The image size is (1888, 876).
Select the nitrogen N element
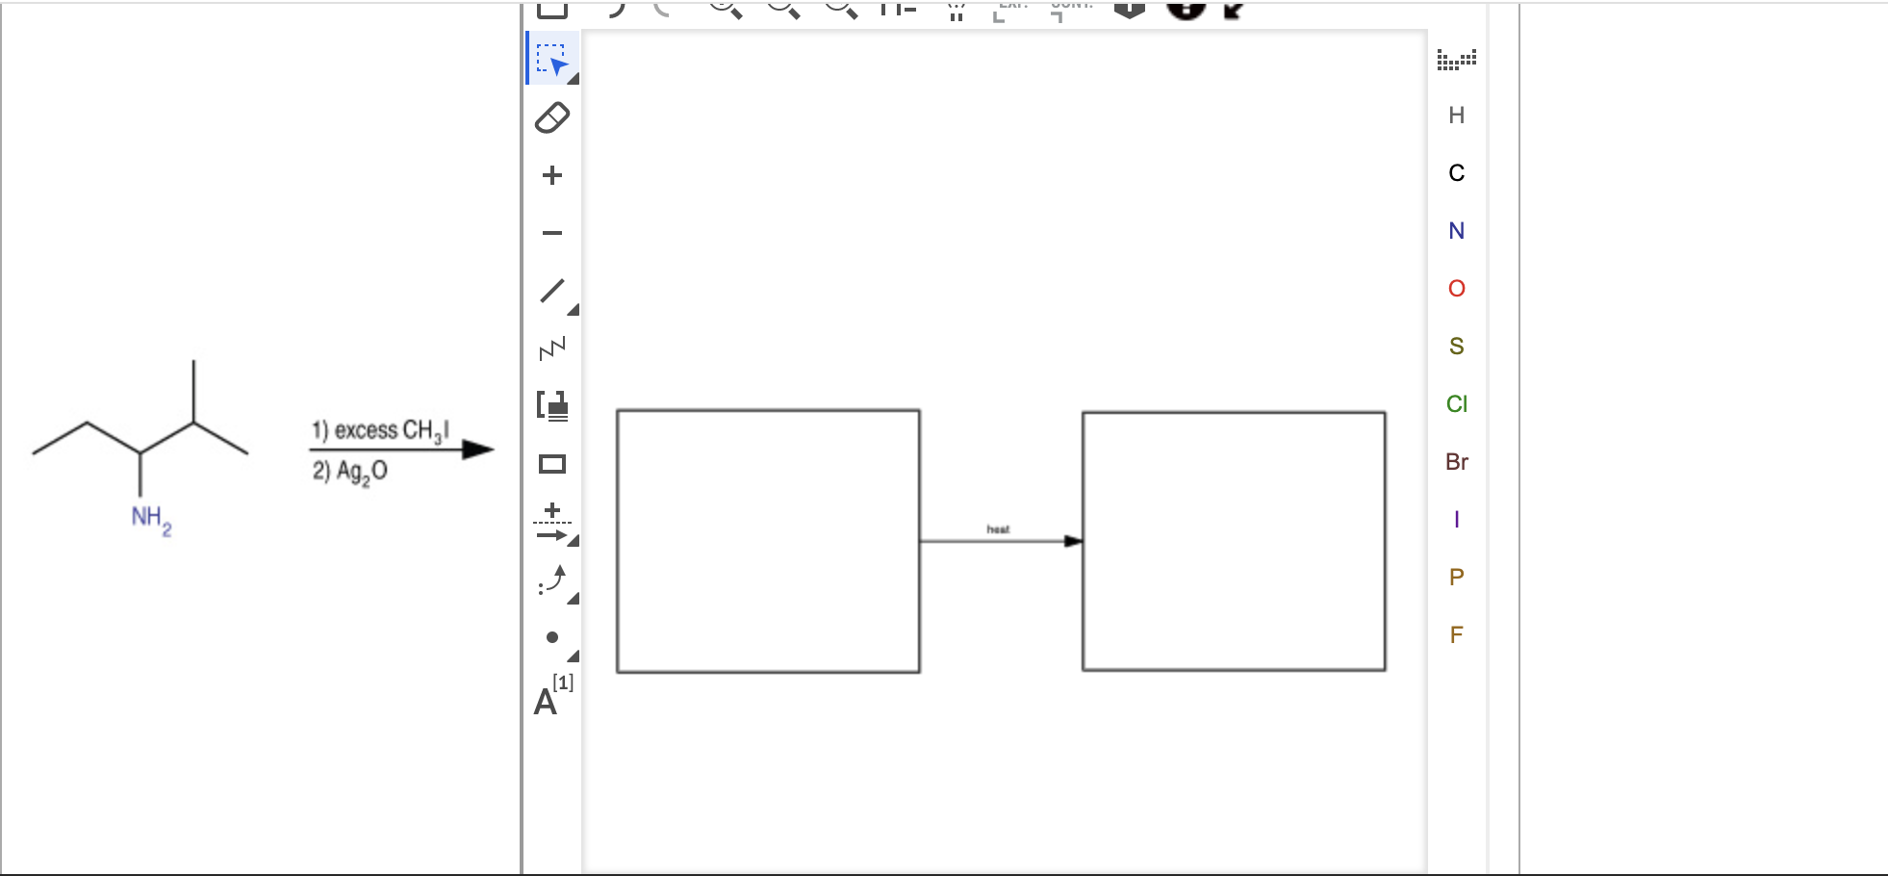(x=1456, y=231)
